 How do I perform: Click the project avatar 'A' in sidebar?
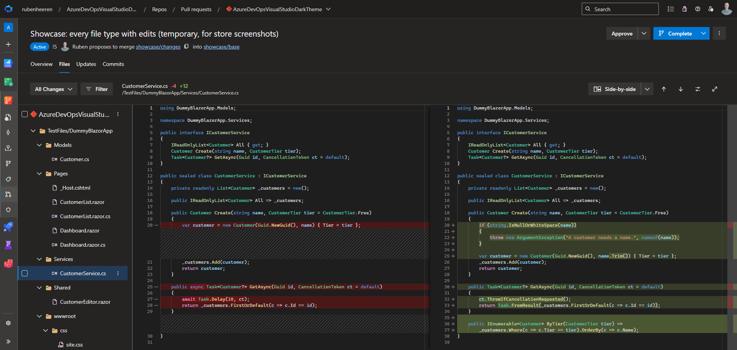pos(8,27)
